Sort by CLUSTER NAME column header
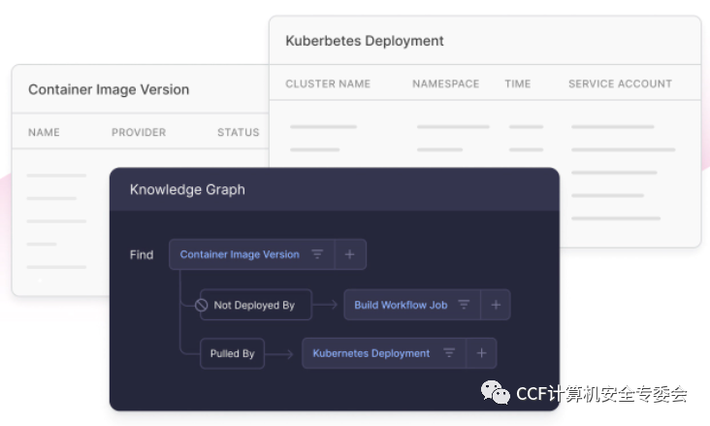The image size is (710, 426). point(328,84)
